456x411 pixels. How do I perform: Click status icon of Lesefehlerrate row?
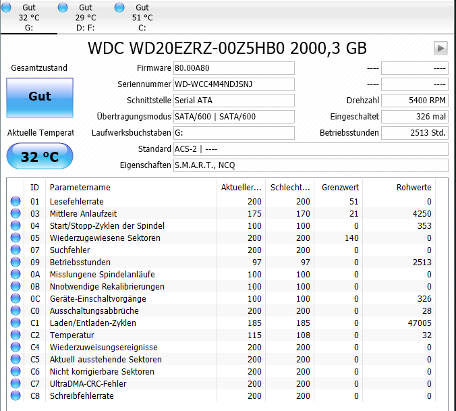(16, 201)
